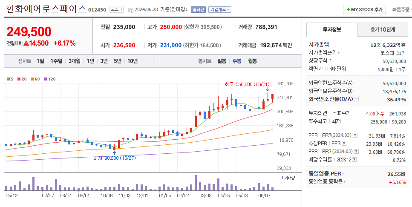Switch to the 호가10단계 tab
Viewport: 412px width, 207px height.
383,29
